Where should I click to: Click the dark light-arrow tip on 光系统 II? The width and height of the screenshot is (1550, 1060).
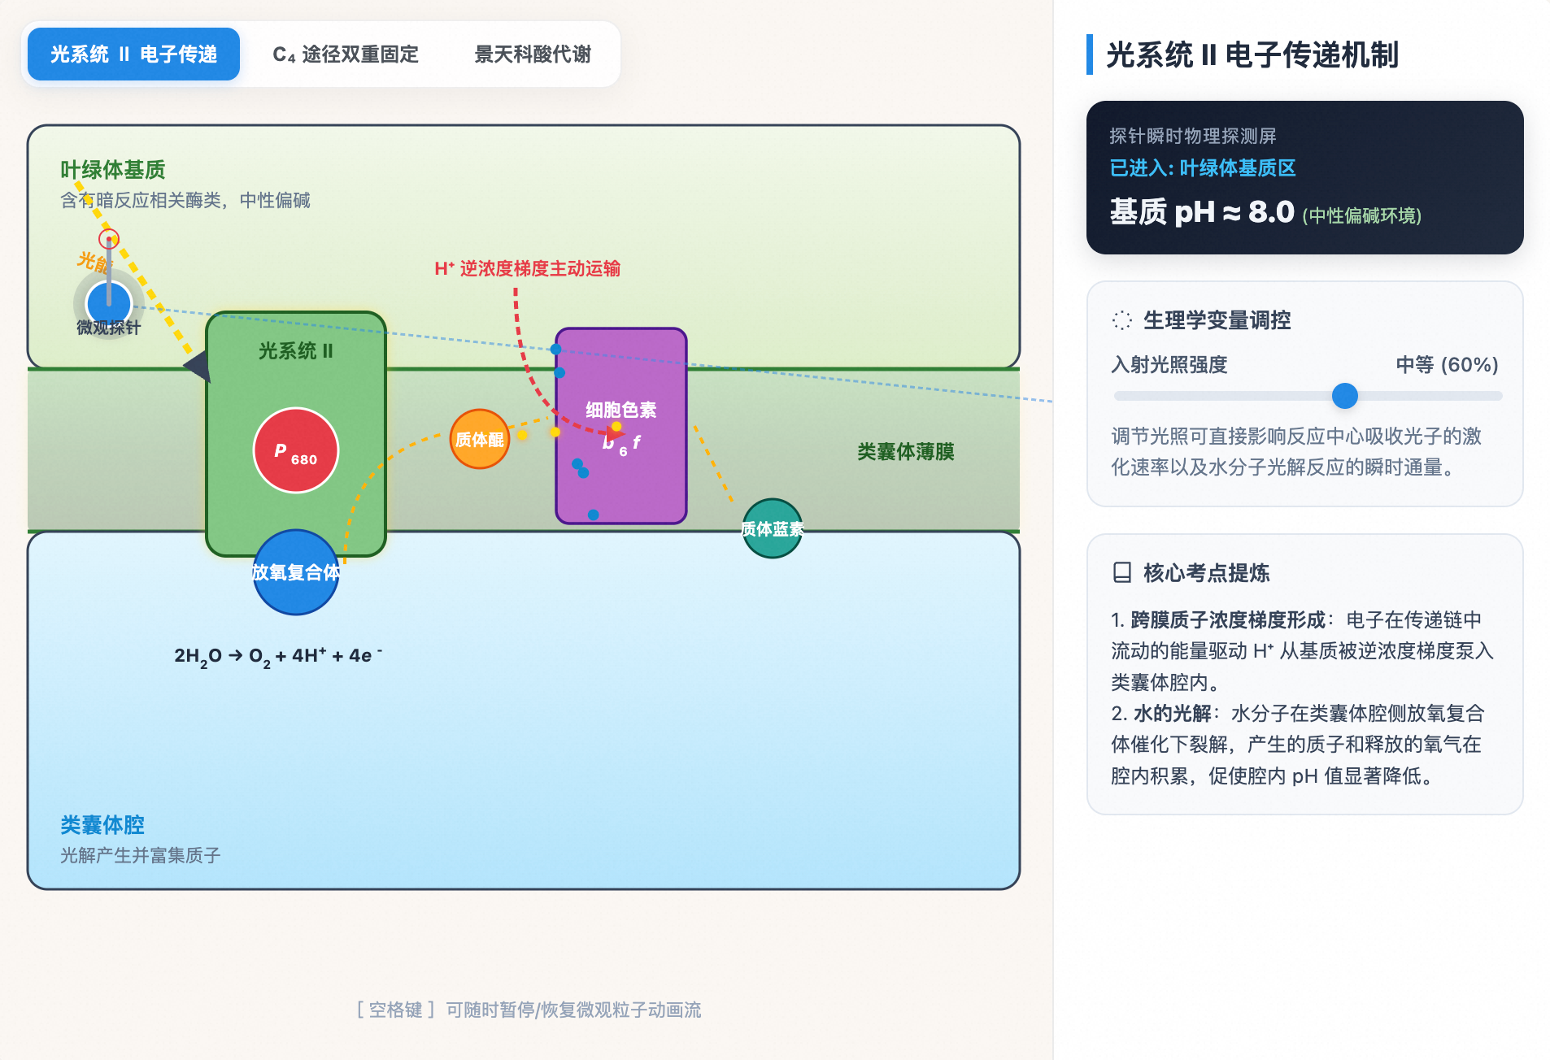click(198, 366)
